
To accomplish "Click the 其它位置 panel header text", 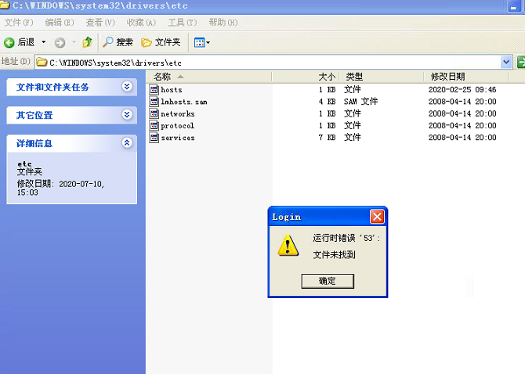I will (x=34, y=115).
